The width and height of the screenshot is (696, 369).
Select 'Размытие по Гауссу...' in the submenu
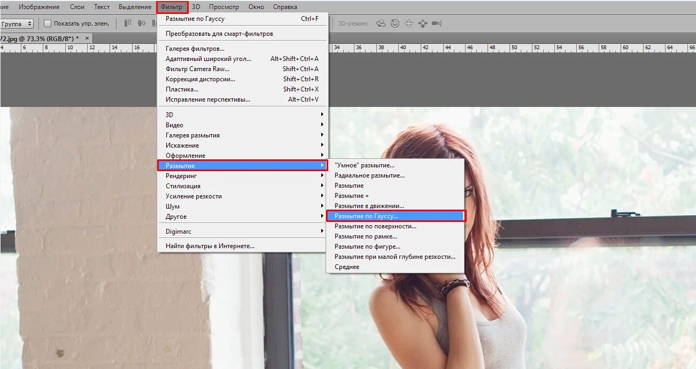tap(396, 216)
